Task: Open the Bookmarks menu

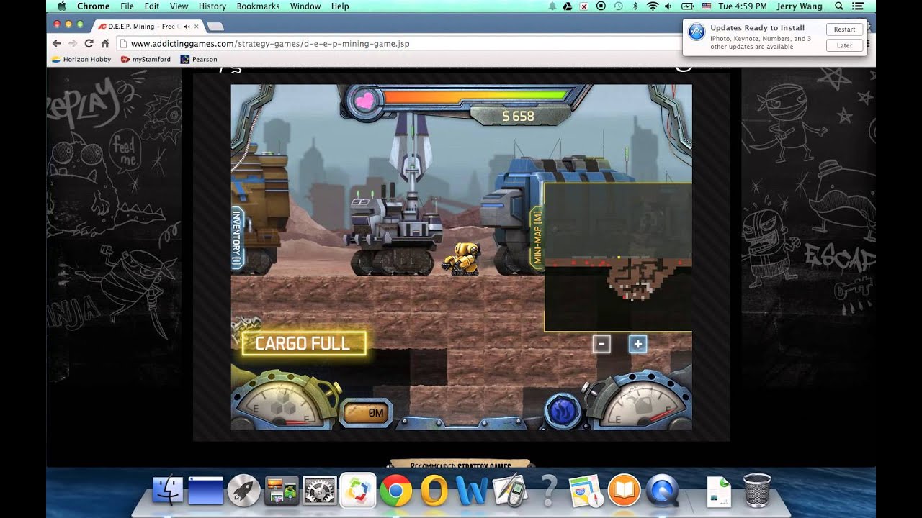Action: point(258,6)
